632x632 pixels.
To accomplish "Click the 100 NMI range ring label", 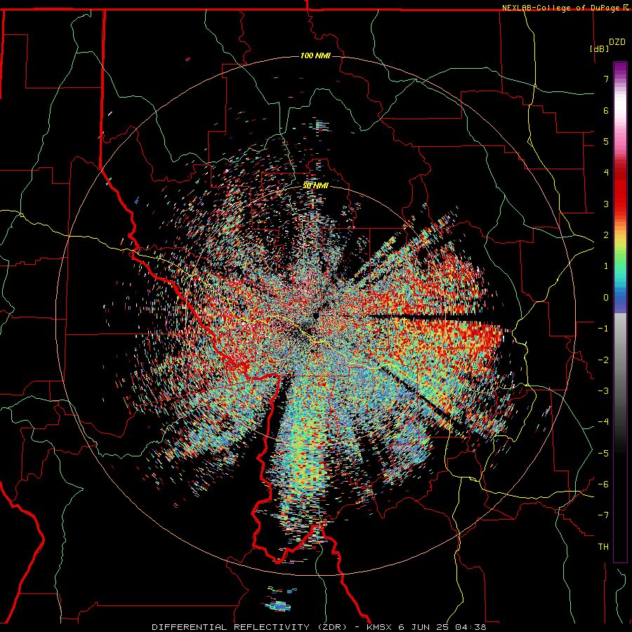I will [x=315, y=55].
